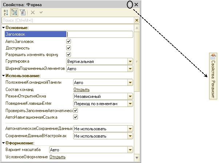The width and height of the screenshot is (219, 163).
Task: Toggle the АвтоНавигационнаяСсылка checkbox
Action: [76, 117]
